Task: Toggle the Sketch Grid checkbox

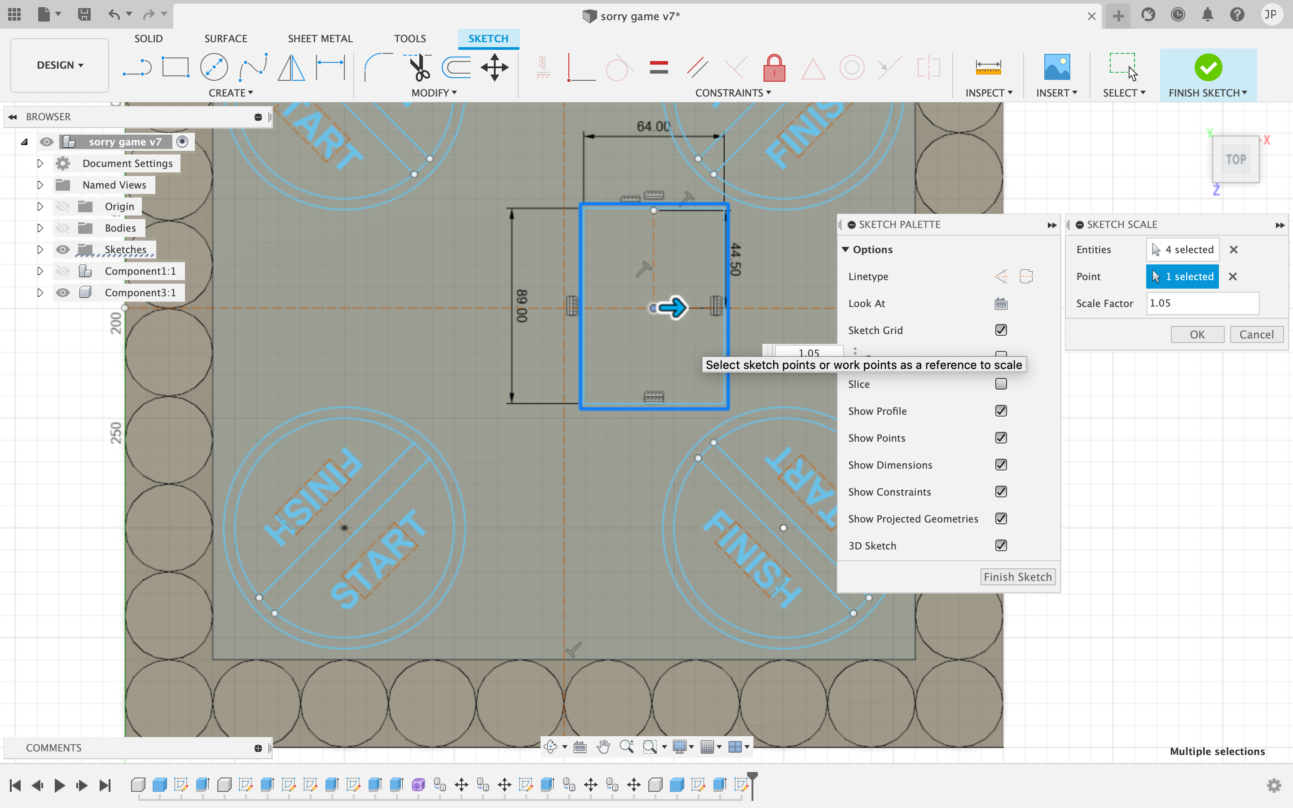Action: pyautogui.click(x=1001, y=330)
